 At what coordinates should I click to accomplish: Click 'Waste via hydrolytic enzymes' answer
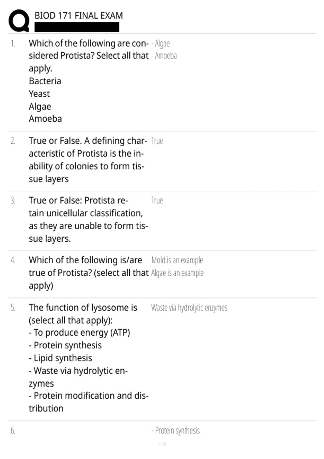[189, 308]
